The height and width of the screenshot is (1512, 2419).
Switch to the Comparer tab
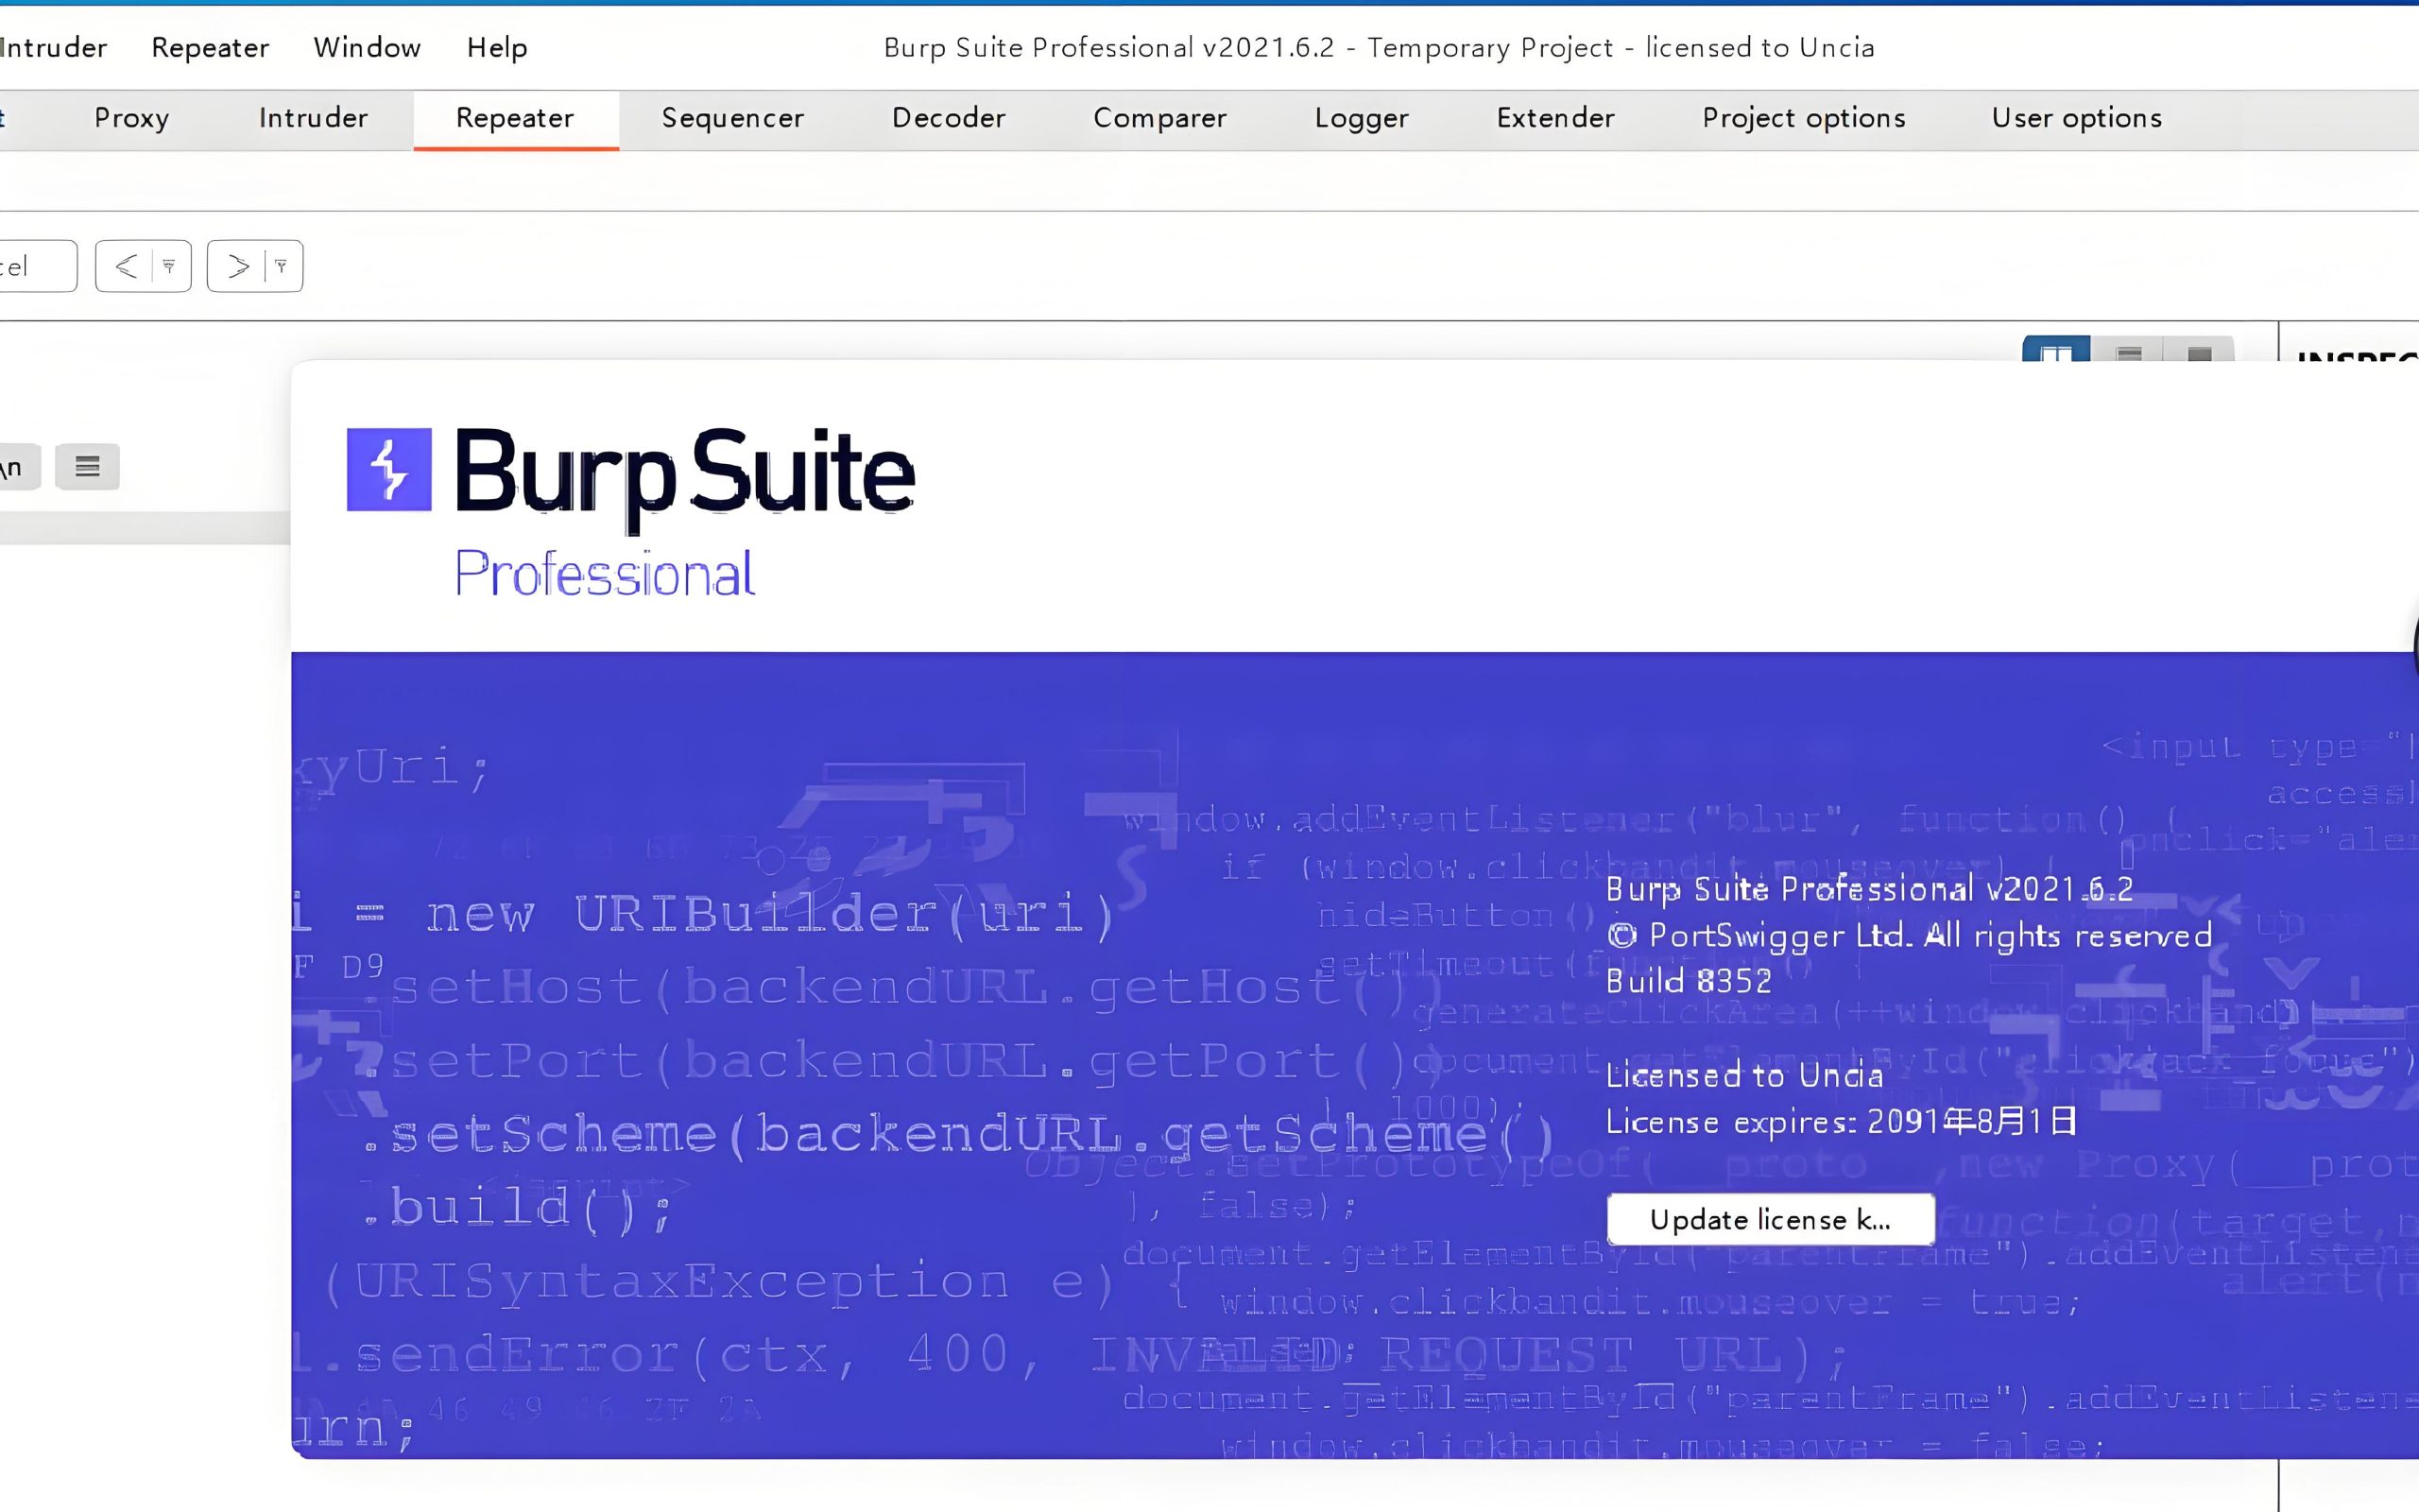[1159, 118]
